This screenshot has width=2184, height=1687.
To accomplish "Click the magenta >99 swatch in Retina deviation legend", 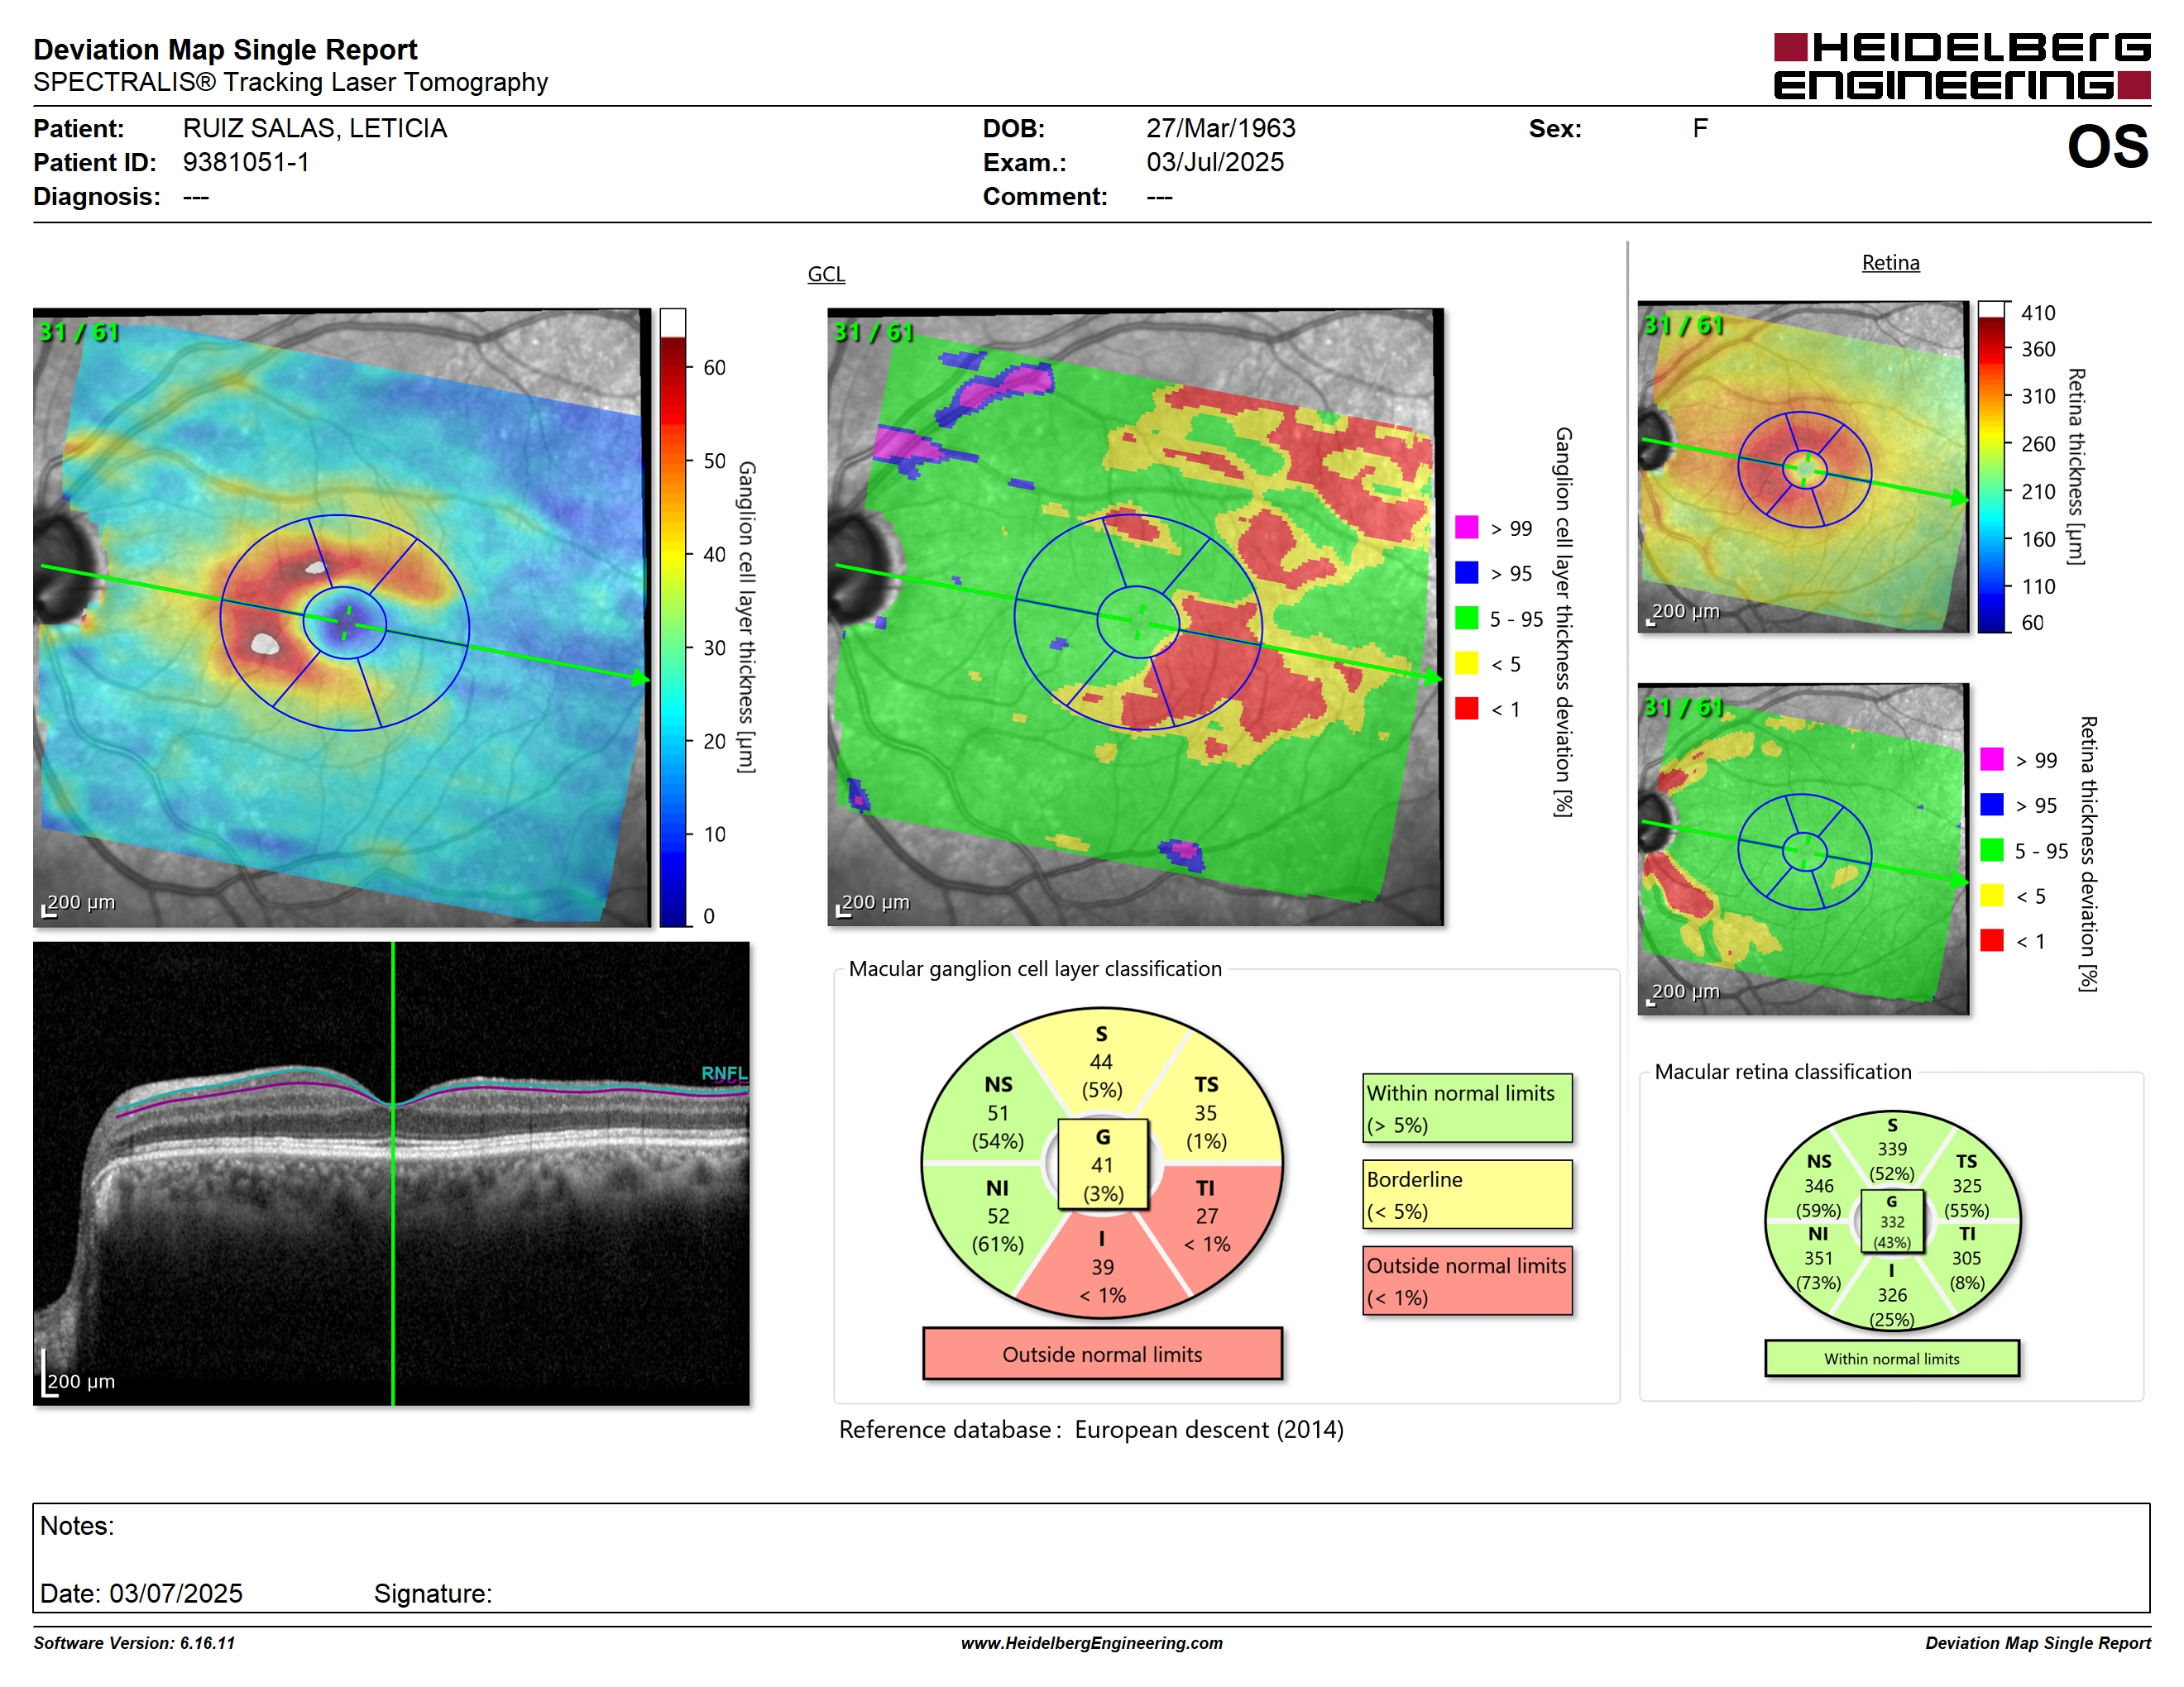I will 1991,758.
